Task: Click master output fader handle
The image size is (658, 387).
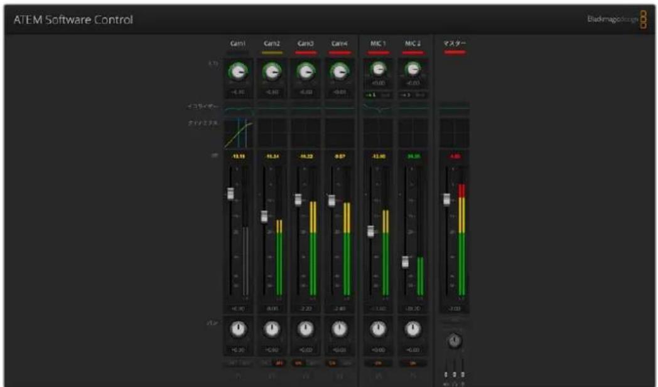Action: 446,199
